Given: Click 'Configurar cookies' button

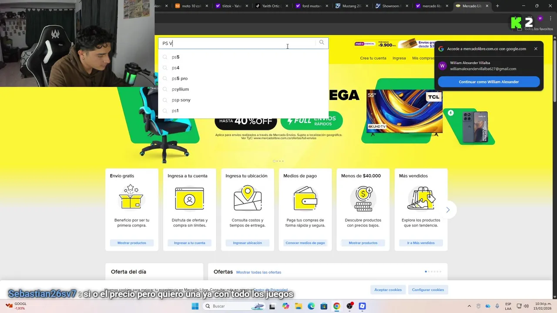Looking at the screenshot, I should [x=428, y=290].
